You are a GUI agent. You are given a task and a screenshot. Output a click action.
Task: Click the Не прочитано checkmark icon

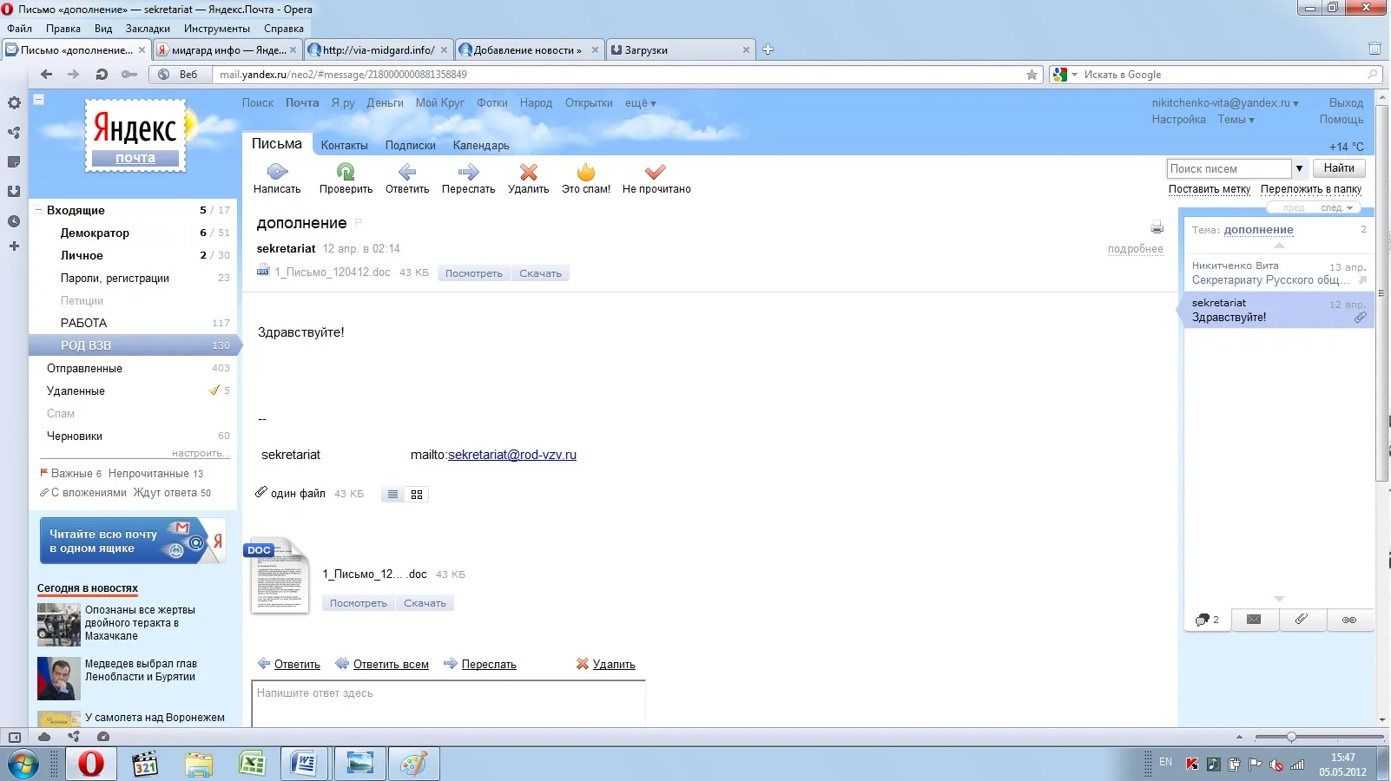pos(656,172)
